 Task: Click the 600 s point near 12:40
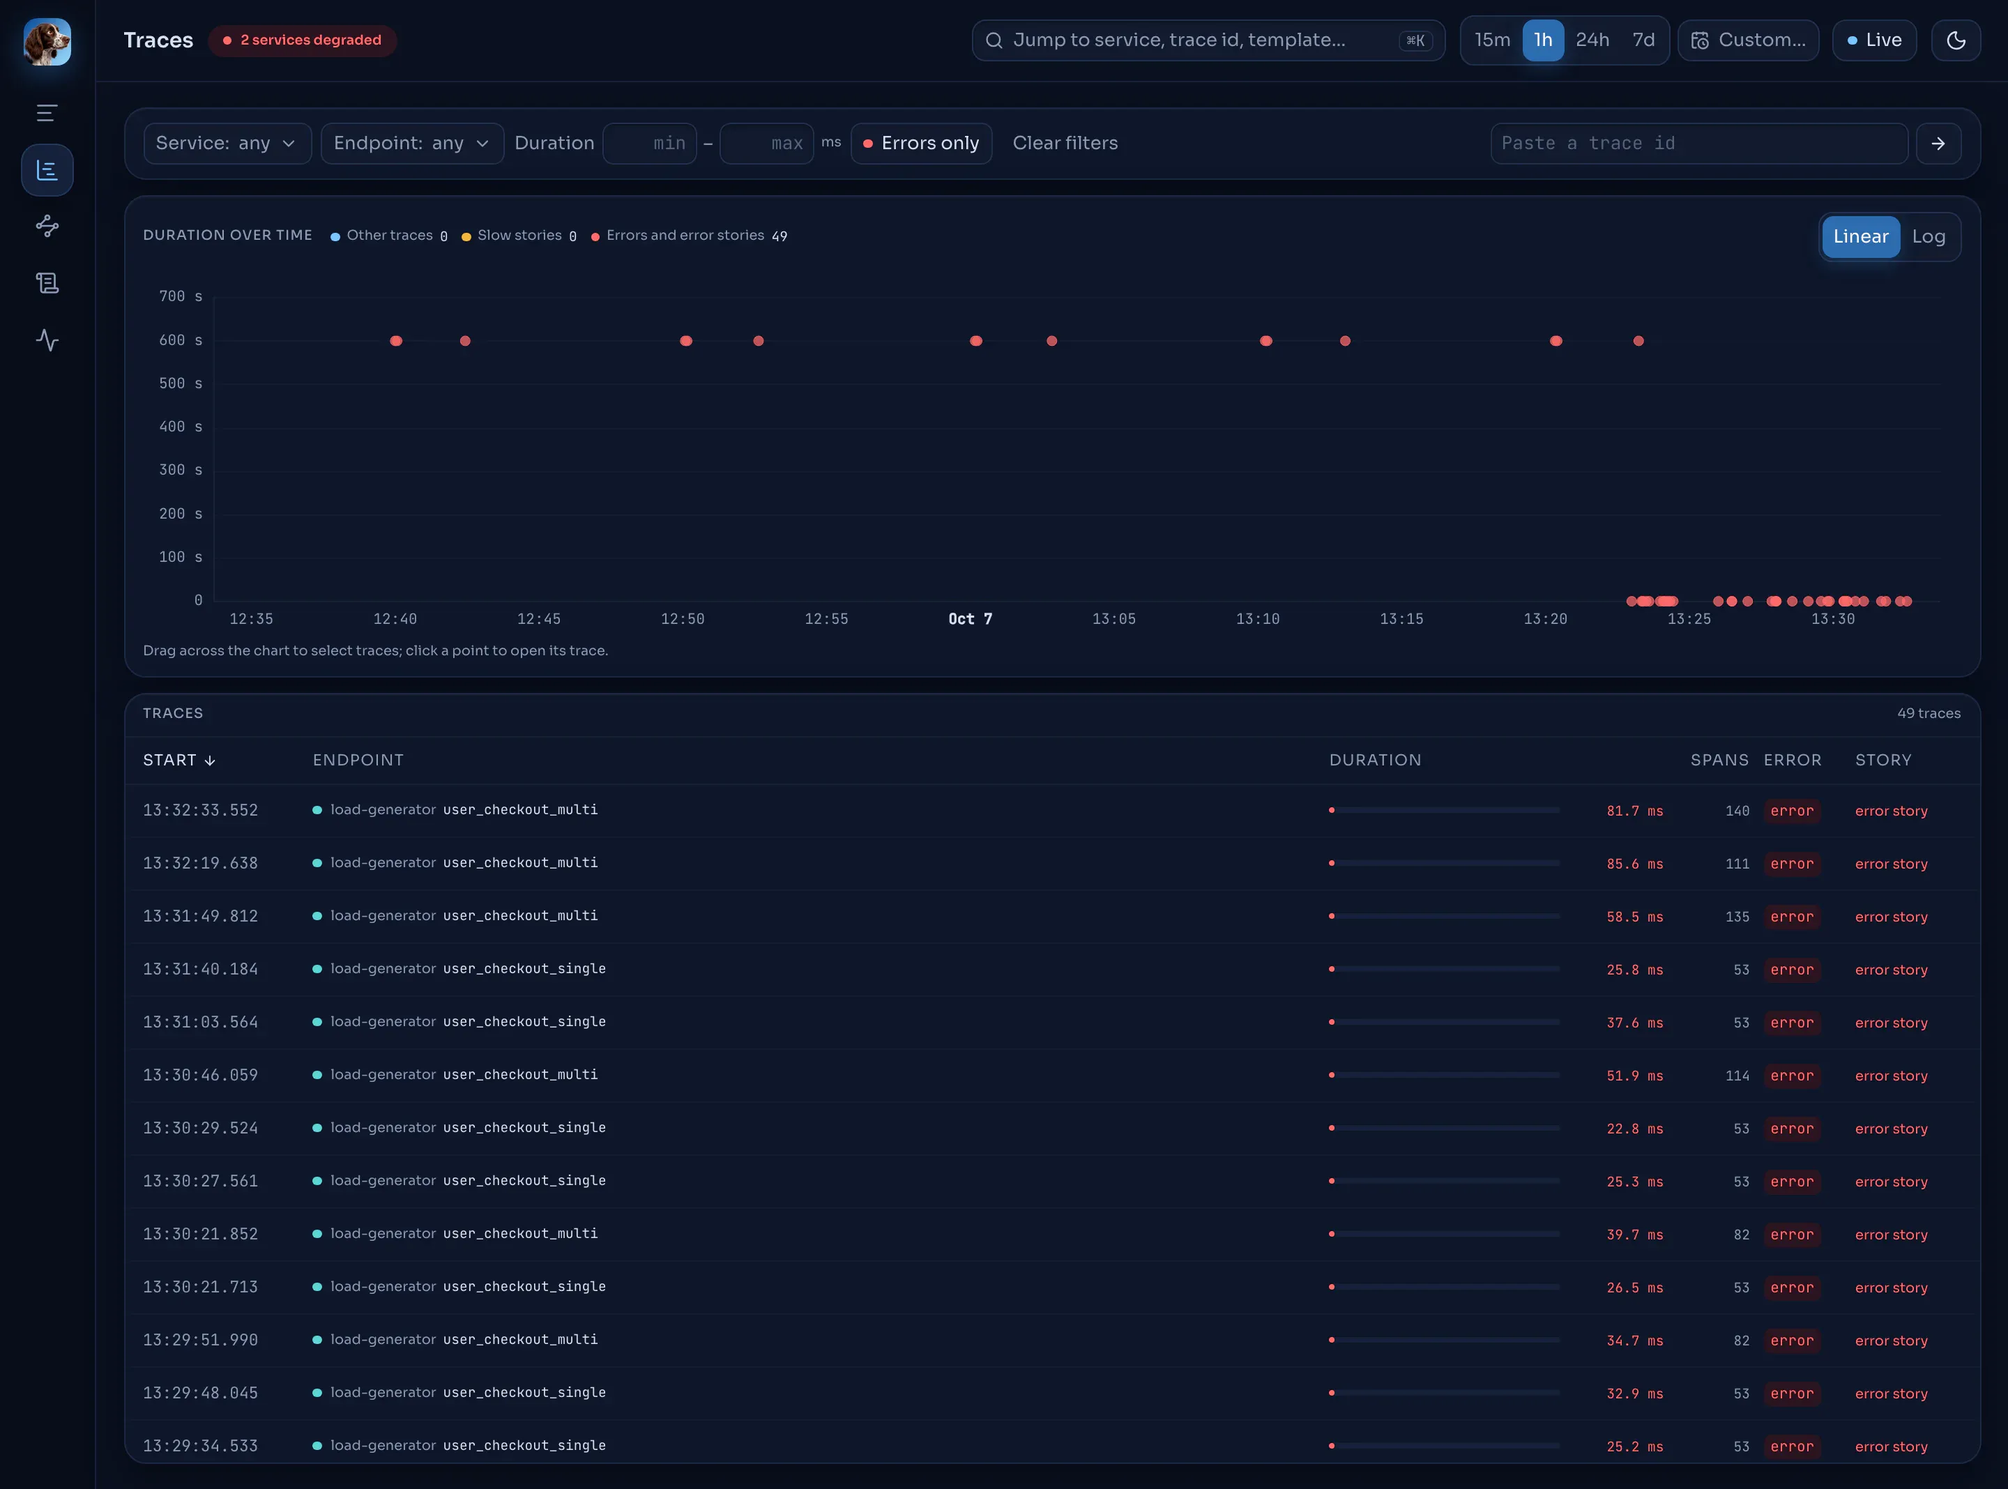395,341
